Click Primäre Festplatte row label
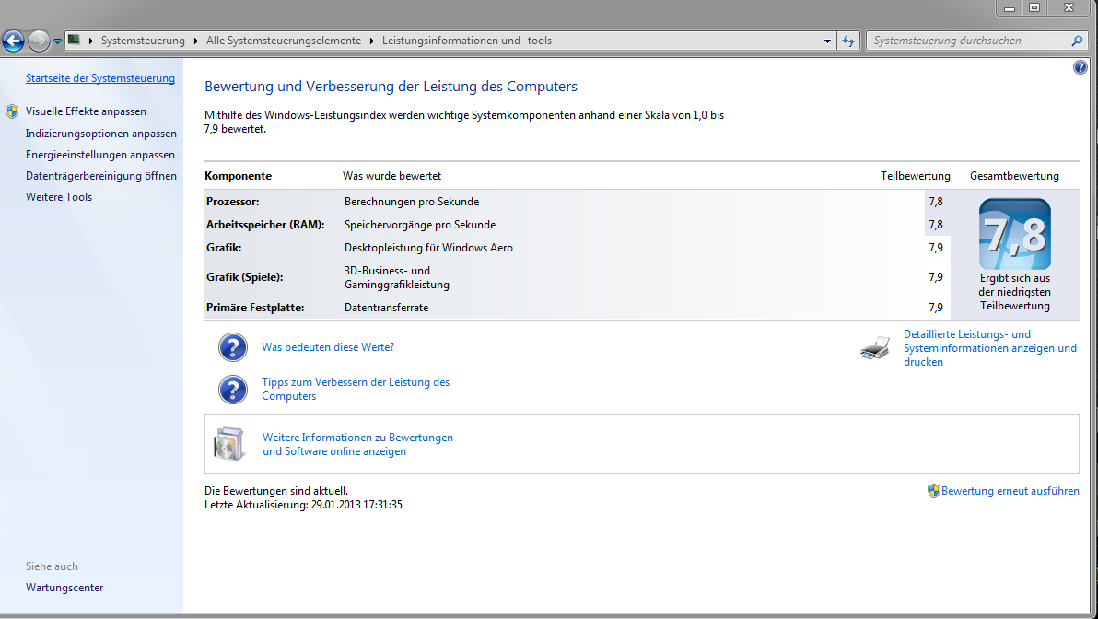Screen dimensions: 1098x619 pyautogui.click(x=255, y=308)
